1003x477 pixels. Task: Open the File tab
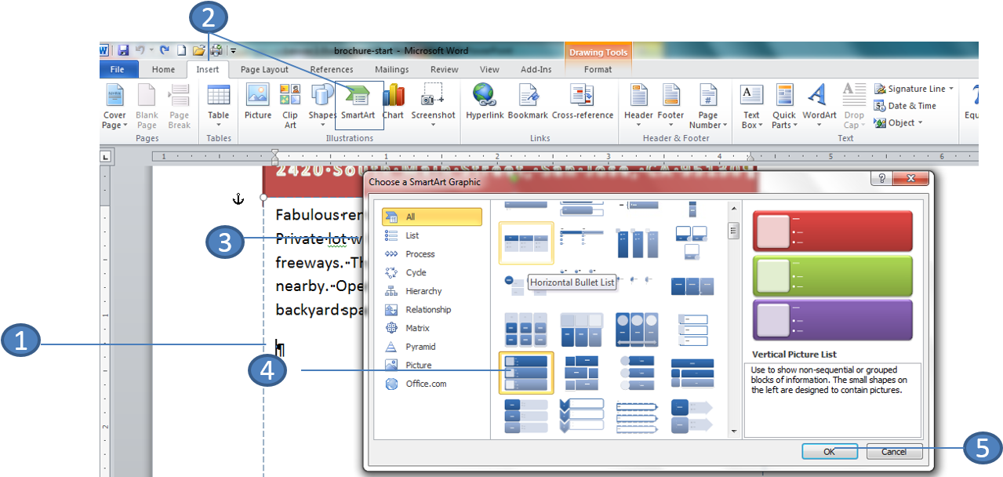118,69
